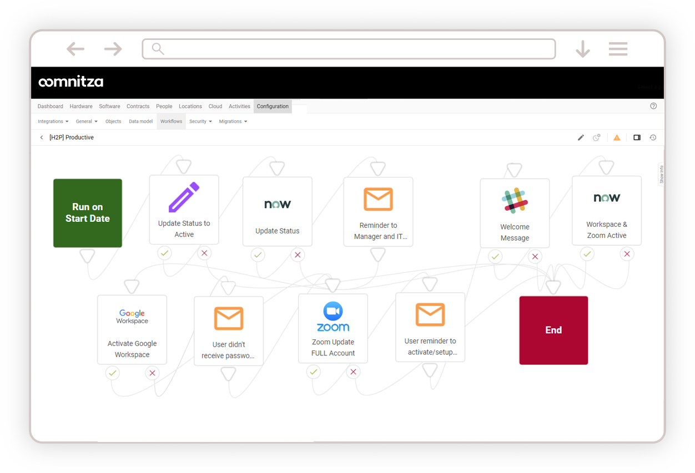Open the browser hamburger menu
Screen dimensions: 695x473
pos(618,49)
